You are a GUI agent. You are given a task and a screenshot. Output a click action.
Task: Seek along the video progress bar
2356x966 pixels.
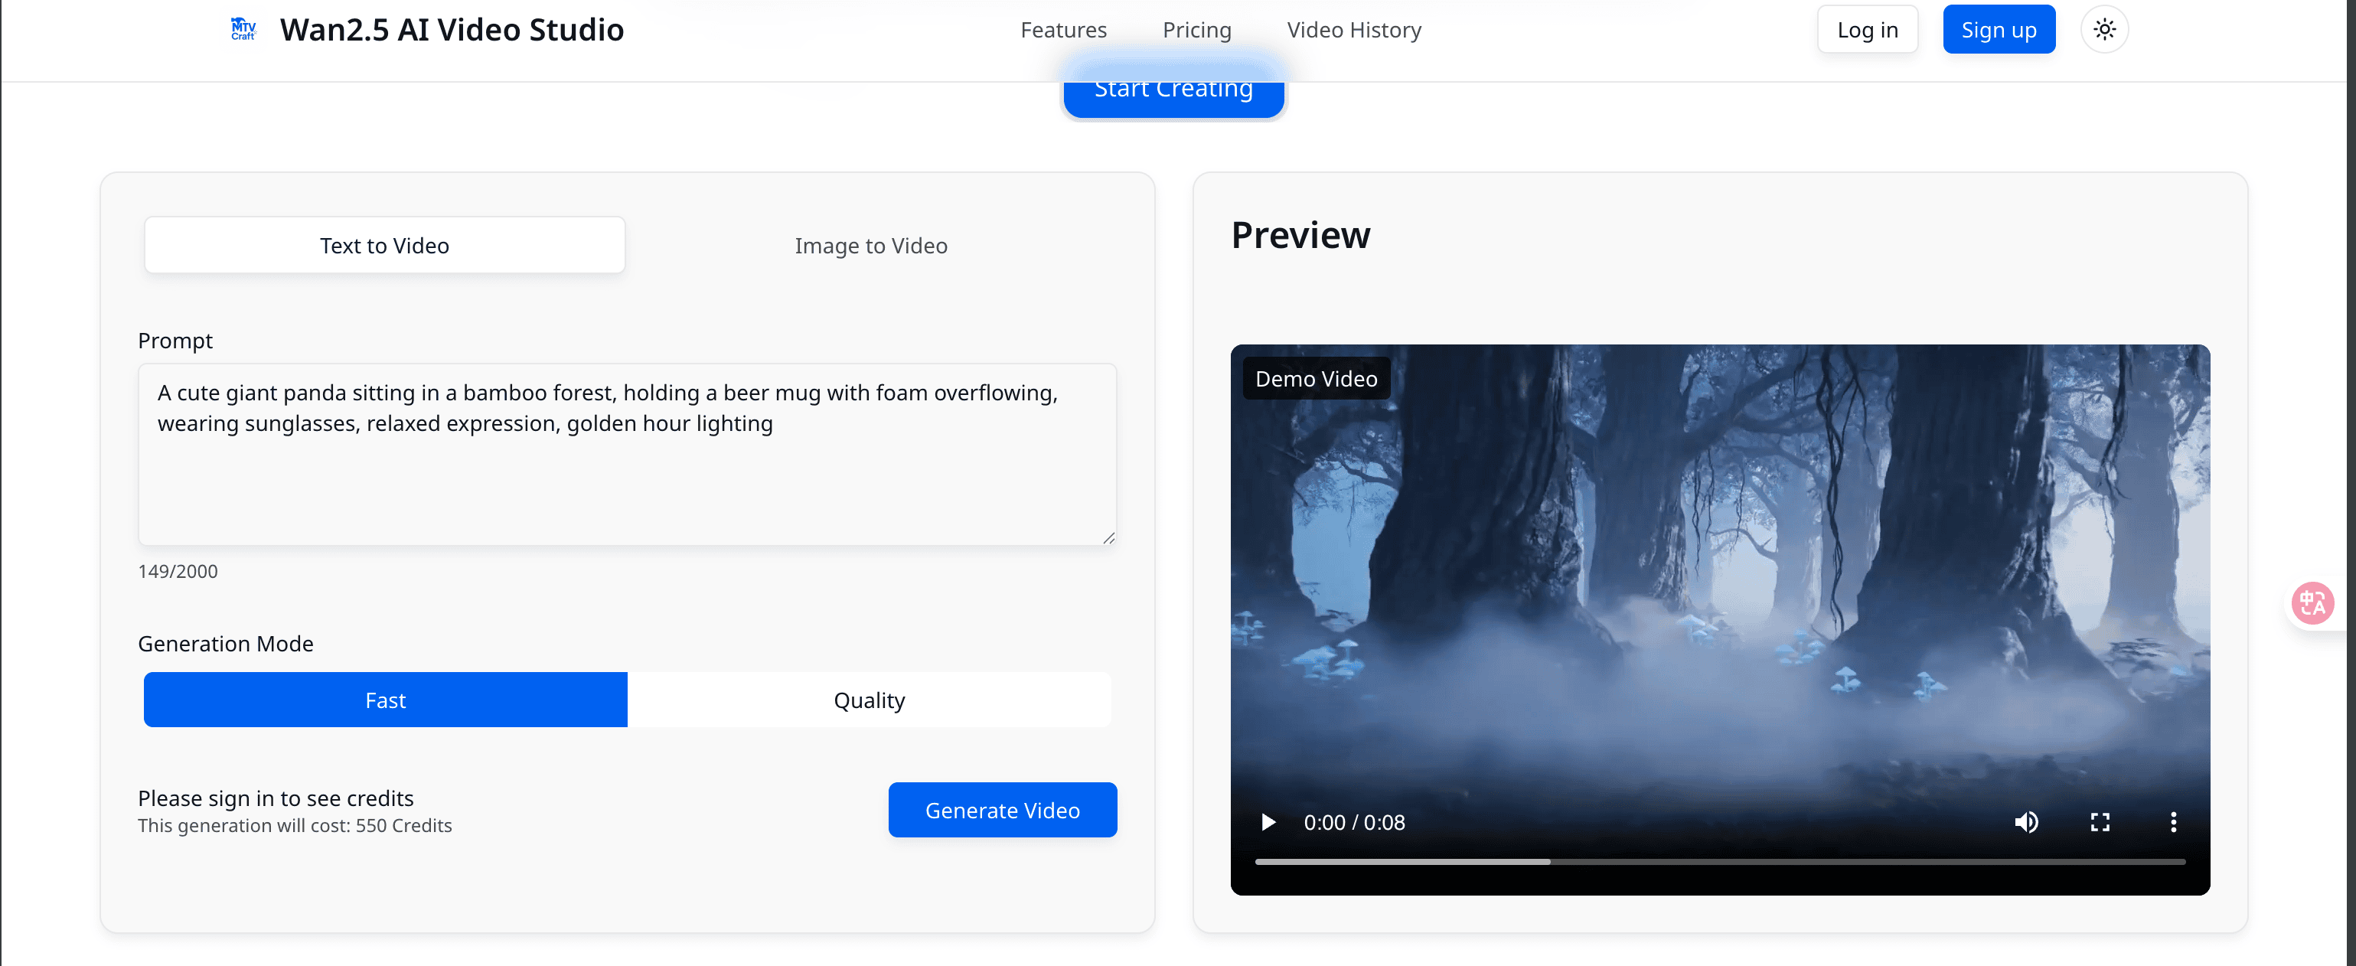pyautogui.click(x=1719, y=861)
